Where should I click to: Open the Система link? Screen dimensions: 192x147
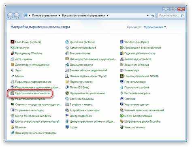130,99
